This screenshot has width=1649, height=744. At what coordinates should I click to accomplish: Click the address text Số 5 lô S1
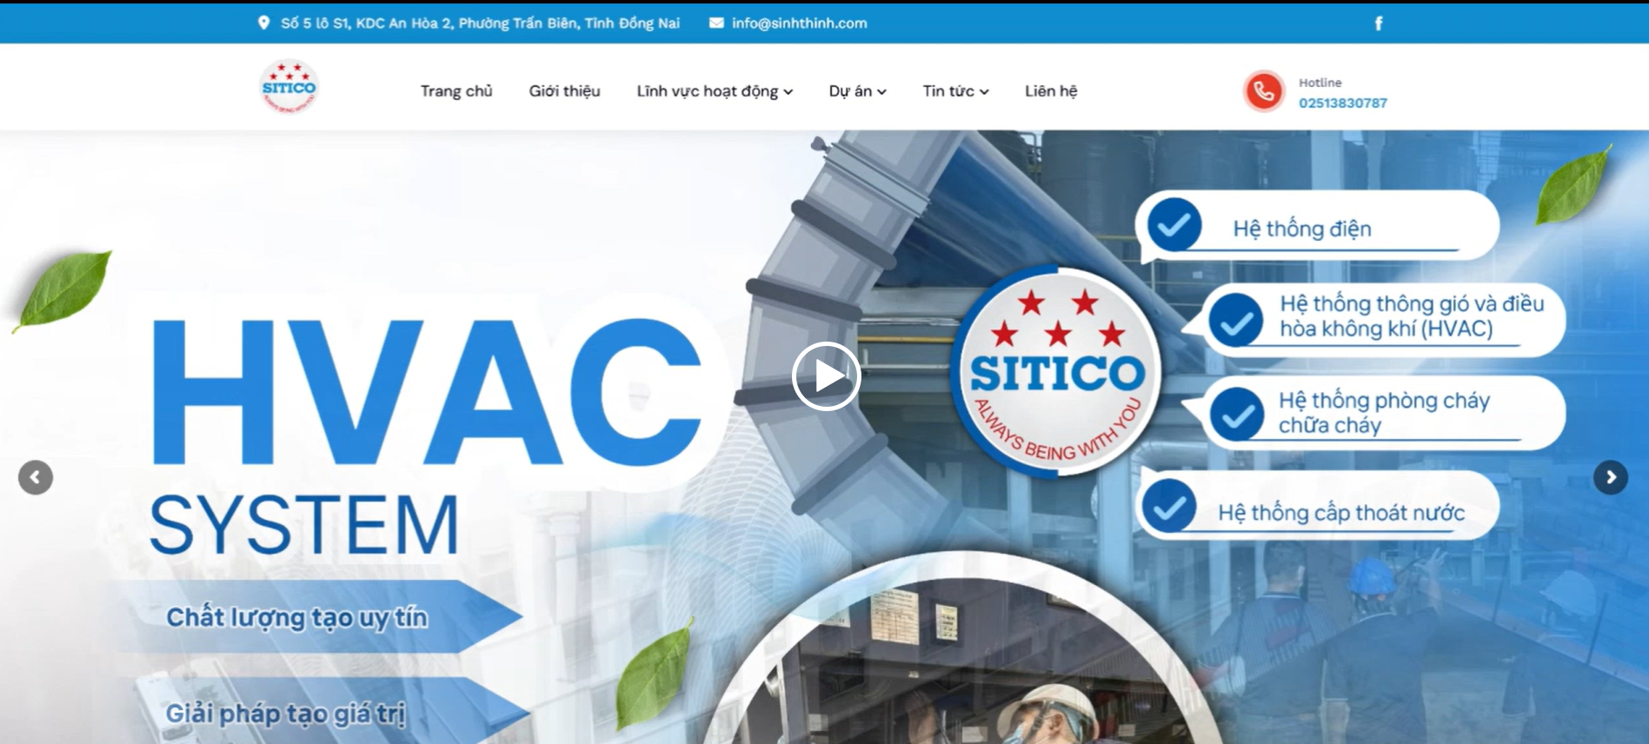click(x=481, y=23)
